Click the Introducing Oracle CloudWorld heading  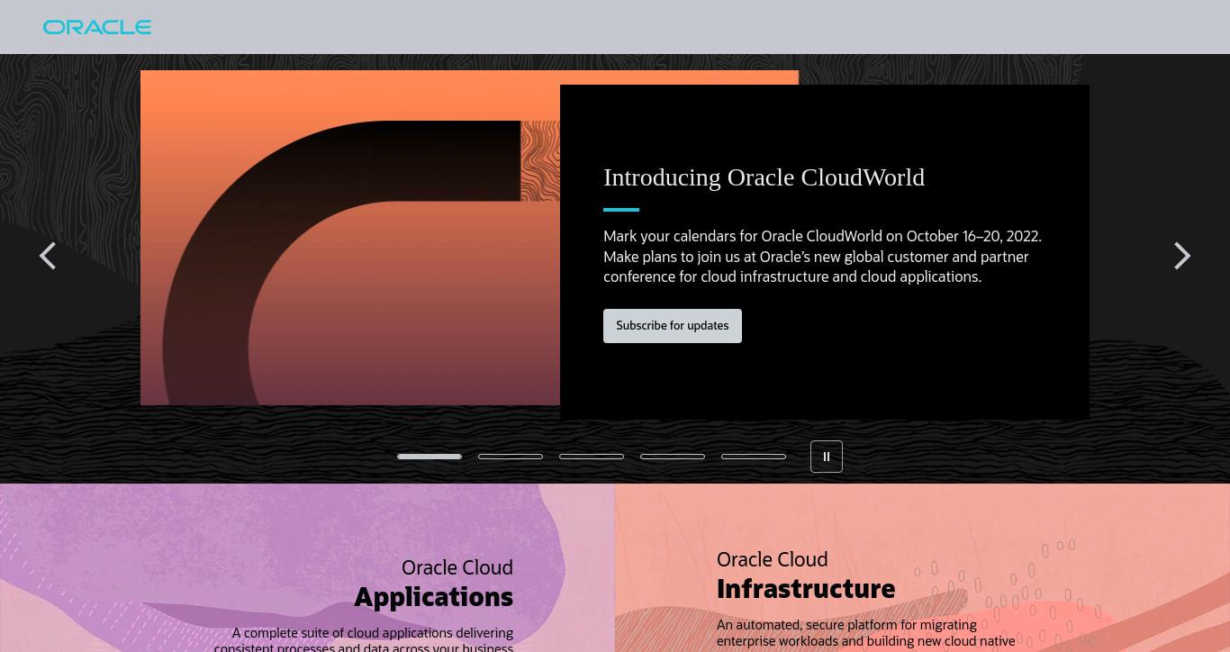click(x=764, y=177)
